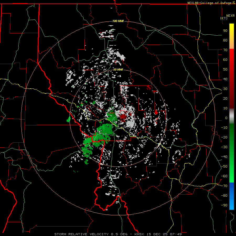This screenshot has height=236, width=236.
Task: Click the 0 knot scale value
Action: pos(226,118)
